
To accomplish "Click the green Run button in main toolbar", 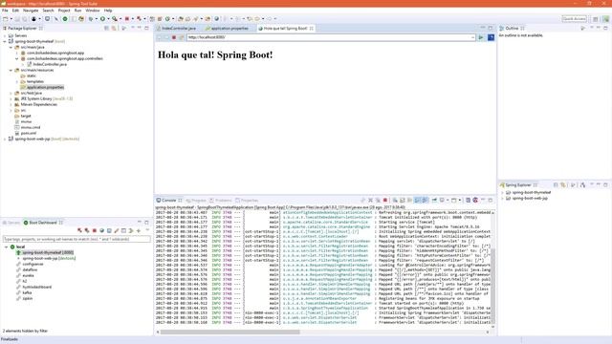I will tap(102, 19).
